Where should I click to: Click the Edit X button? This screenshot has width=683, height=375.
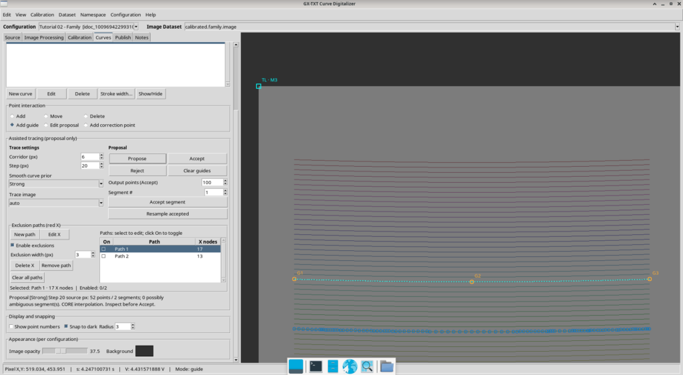(x=55, y=234)
